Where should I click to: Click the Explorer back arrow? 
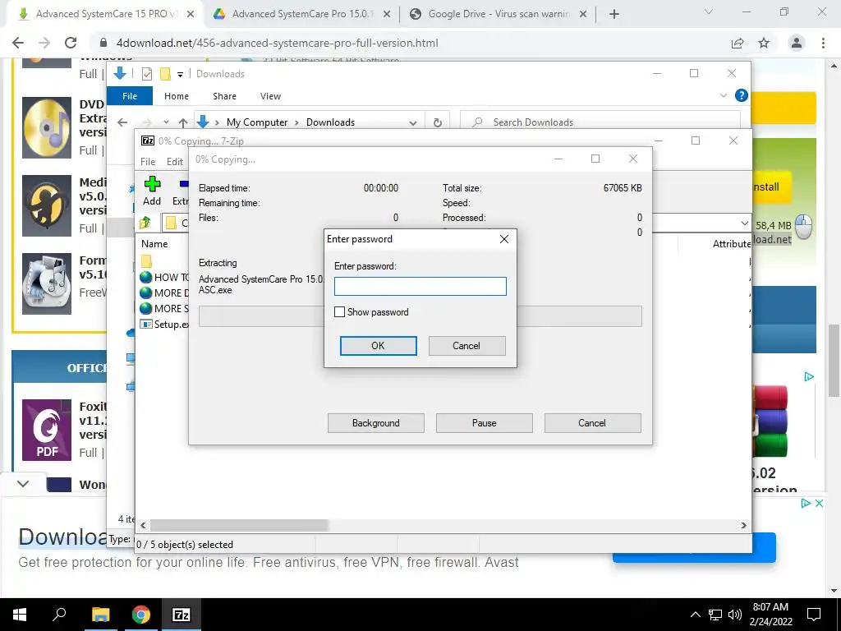tap(123, 122)
